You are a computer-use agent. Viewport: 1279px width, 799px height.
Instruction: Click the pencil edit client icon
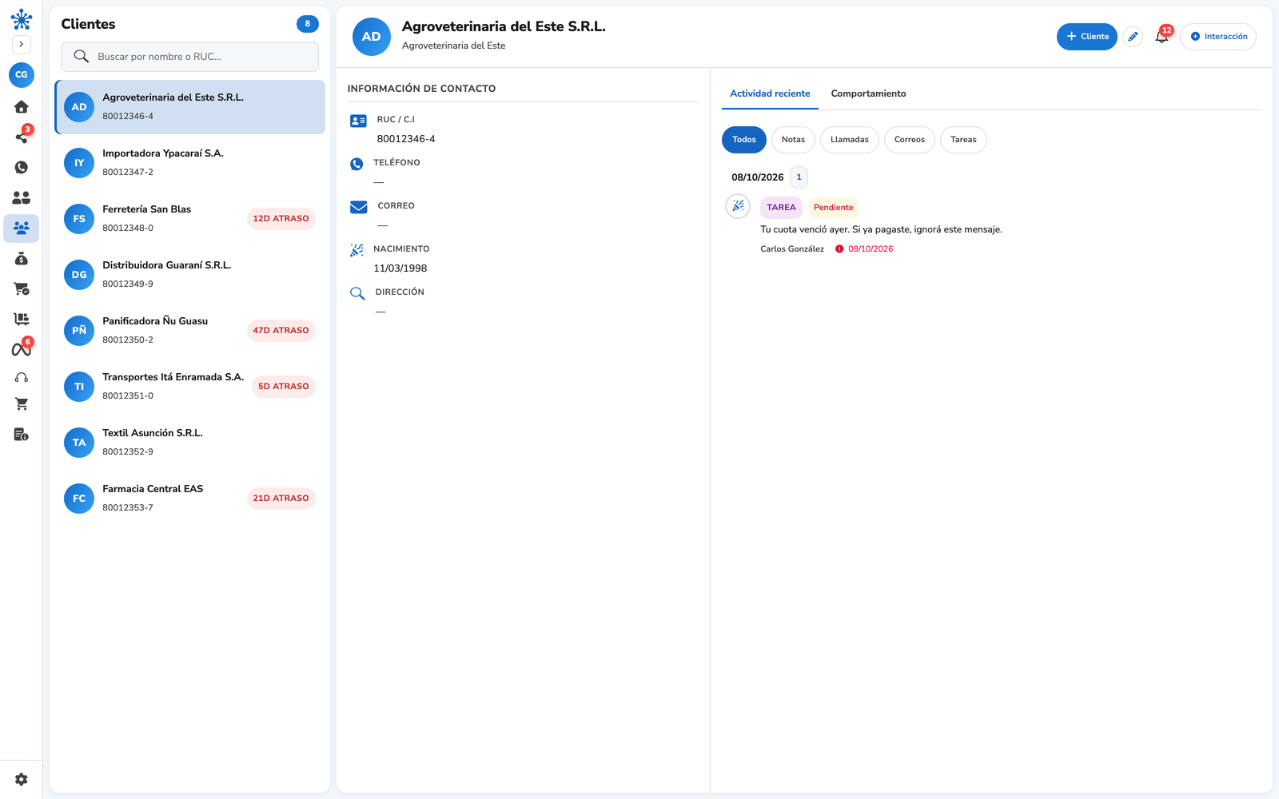point(1133,37)
